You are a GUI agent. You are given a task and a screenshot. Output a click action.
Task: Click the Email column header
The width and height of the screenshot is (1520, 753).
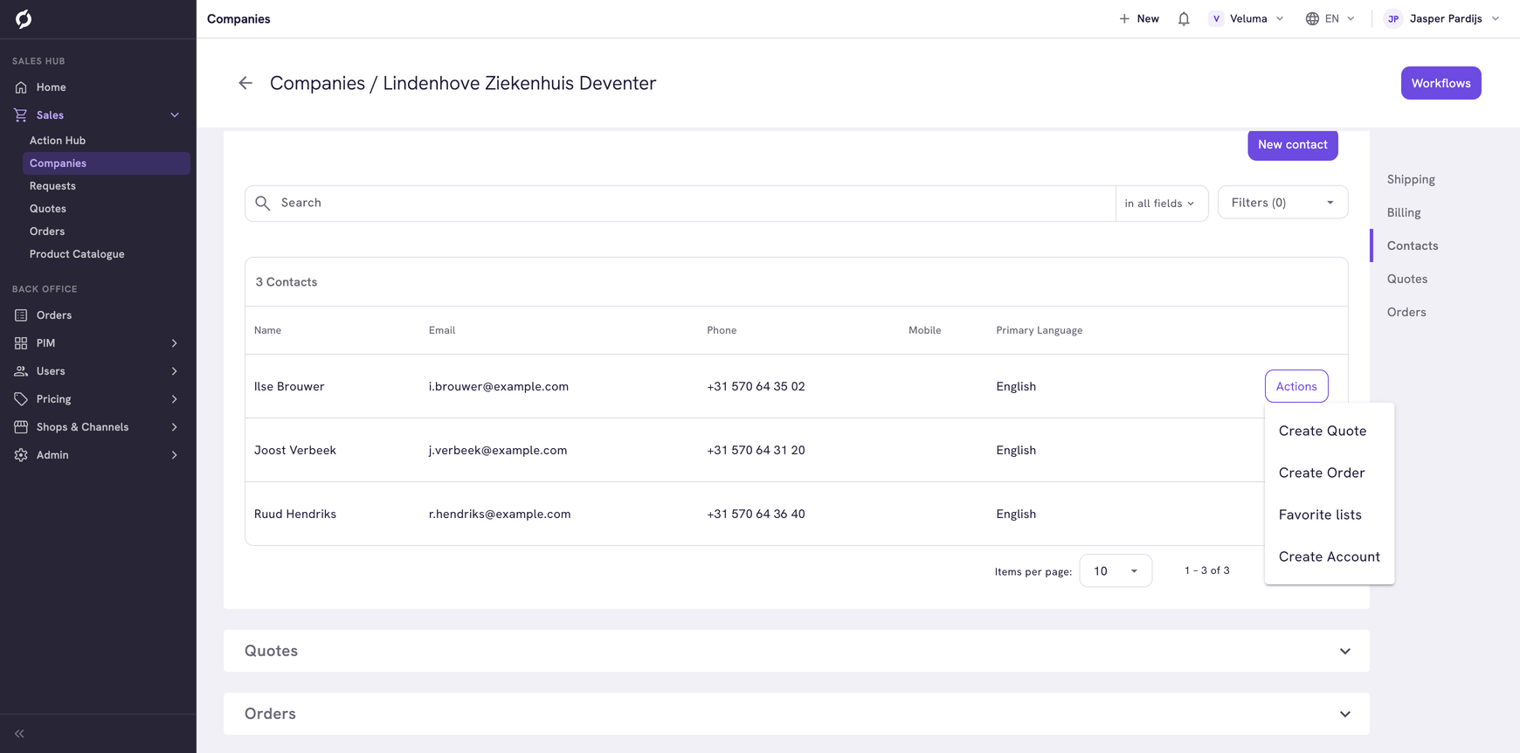coord(442,330)
